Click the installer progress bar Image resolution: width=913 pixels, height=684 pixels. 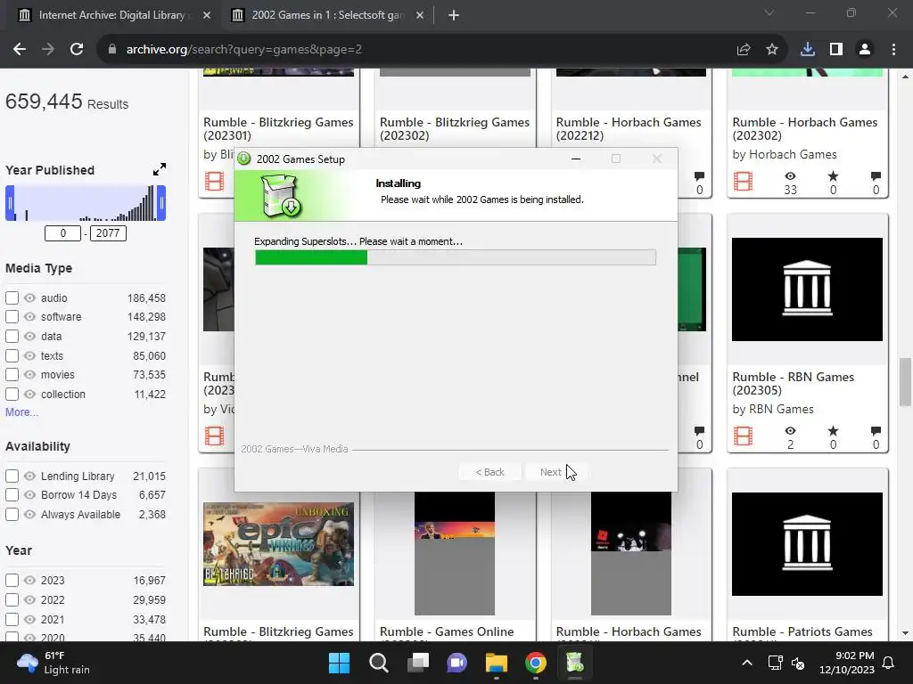pyautogui.click(x=456, y=257)
